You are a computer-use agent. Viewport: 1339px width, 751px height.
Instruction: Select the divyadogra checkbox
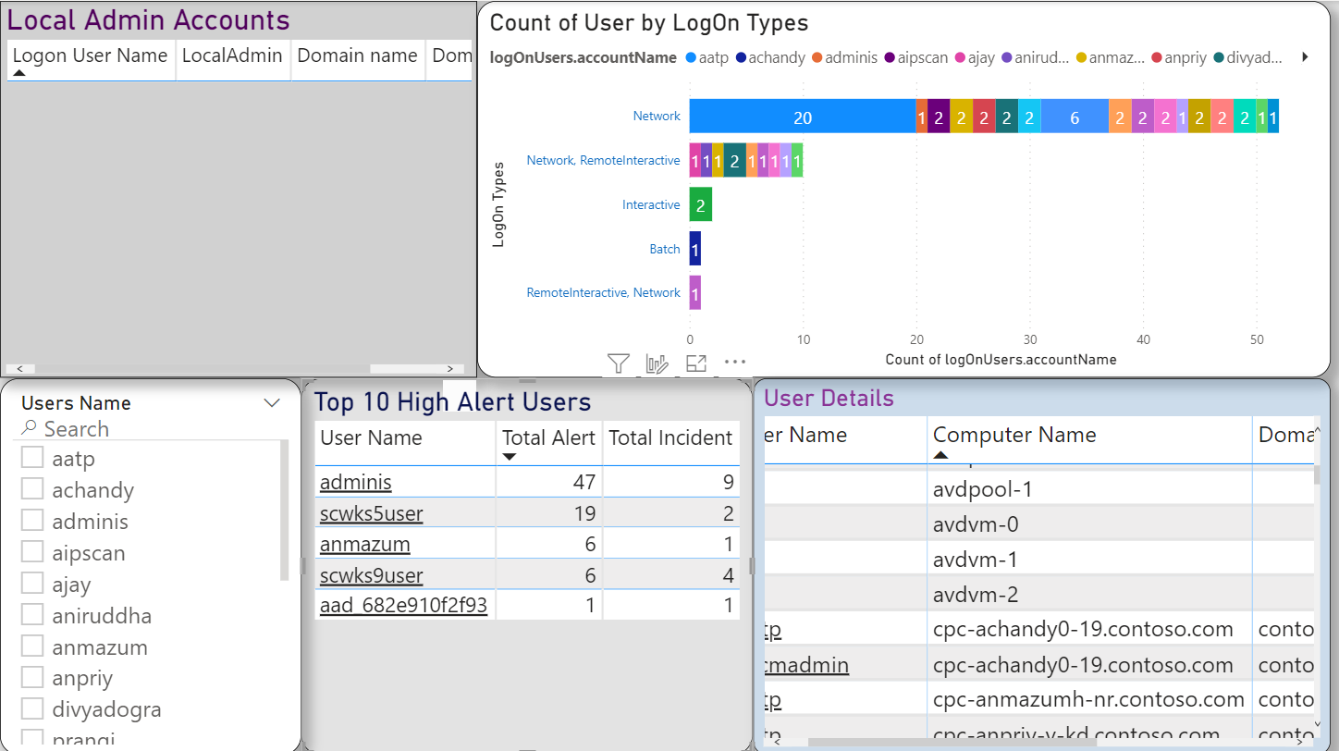point(32,709)
